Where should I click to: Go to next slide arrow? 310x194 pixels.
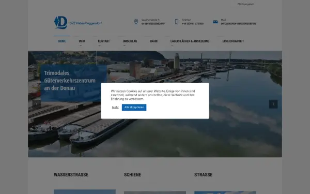(273, 104)
